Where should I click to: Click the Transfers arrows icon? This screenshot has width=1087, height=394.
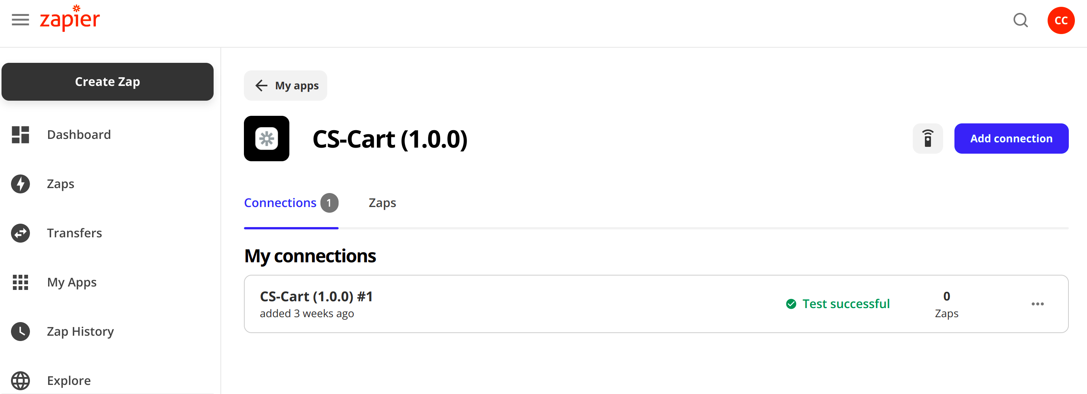coord(20,233)
